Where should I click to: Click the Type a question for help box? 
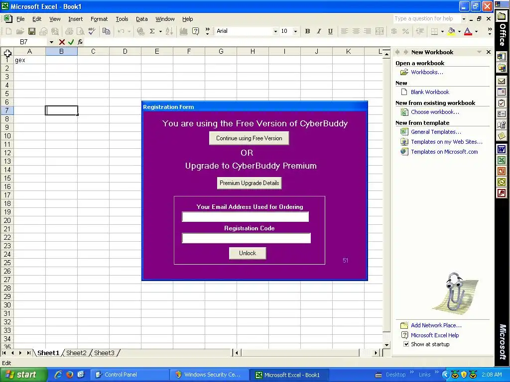427,19
